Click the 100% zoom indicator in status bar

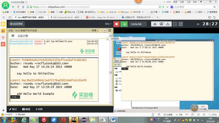[213, 114]
